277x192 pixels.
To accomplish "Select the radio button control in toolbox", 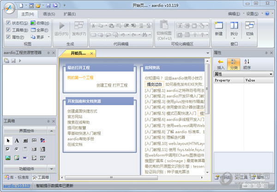I will pos(17,149).
